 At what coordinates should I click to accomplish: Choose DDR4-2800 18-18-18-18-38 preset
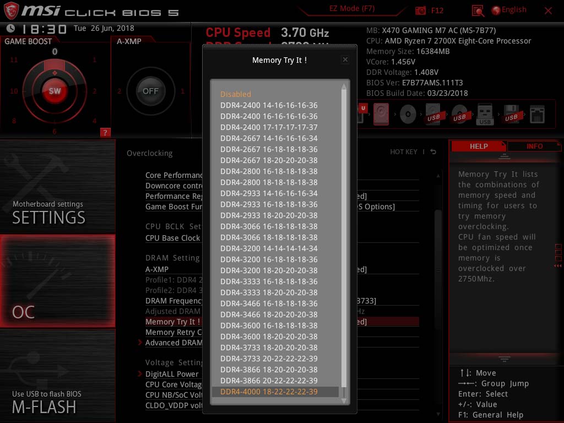coord(269,182)
